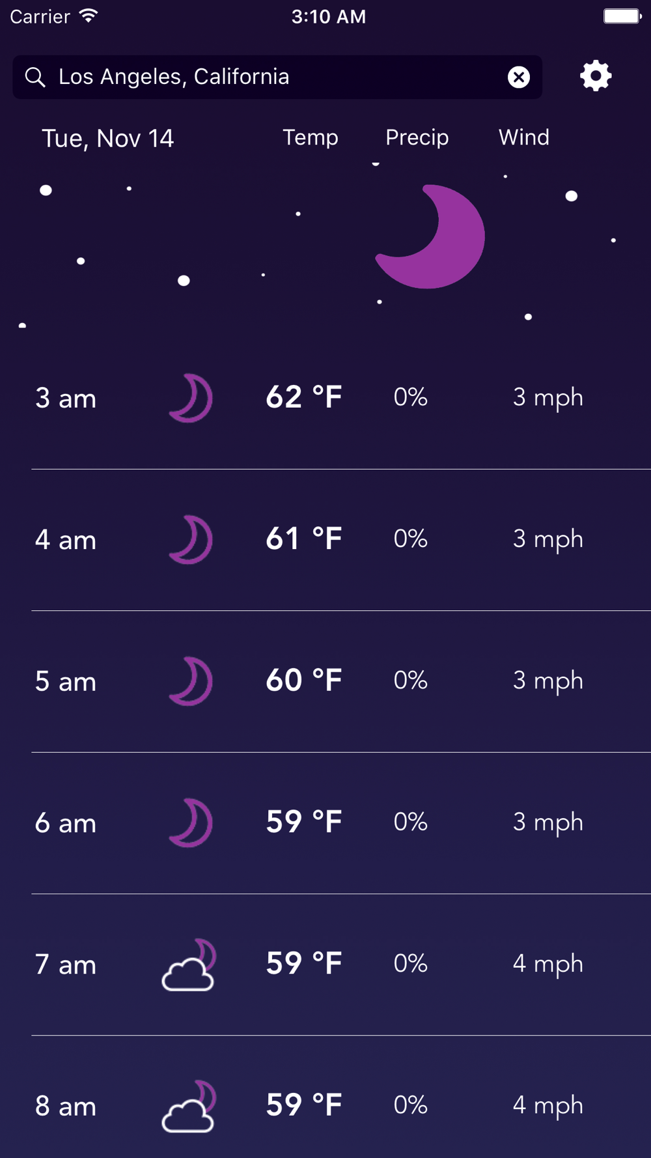Select the clear night icon at 3 am
Screen dimensions: 651x1158
tap(191, 398)
